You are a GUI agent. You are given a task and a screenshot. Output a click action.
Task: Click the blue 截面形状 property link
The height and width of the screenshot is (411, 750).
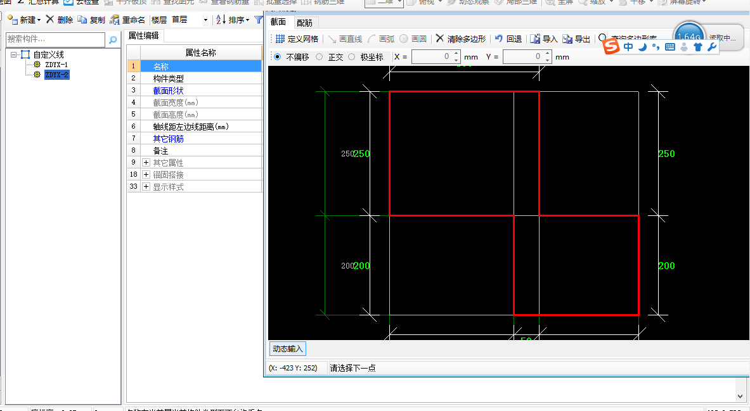(x=169, y=91)
